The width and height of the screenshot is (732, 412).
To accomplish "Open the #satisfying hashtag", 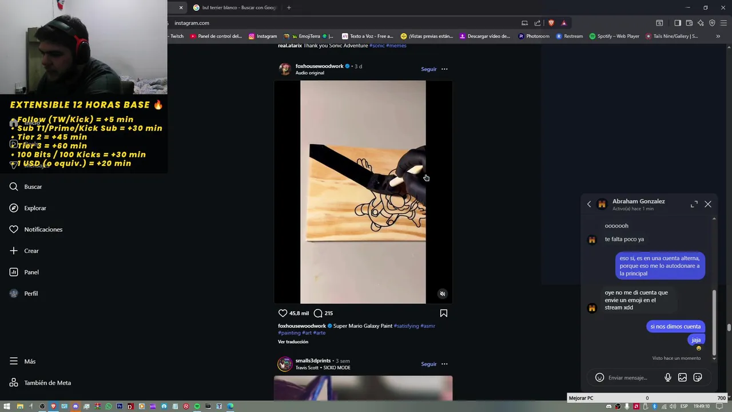I will point(406,326).
